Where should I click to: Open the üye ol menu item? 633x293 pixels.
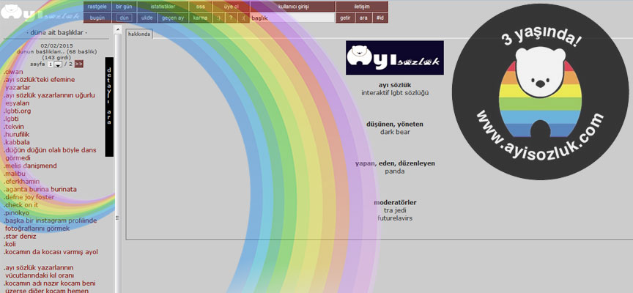pos(231,7)
